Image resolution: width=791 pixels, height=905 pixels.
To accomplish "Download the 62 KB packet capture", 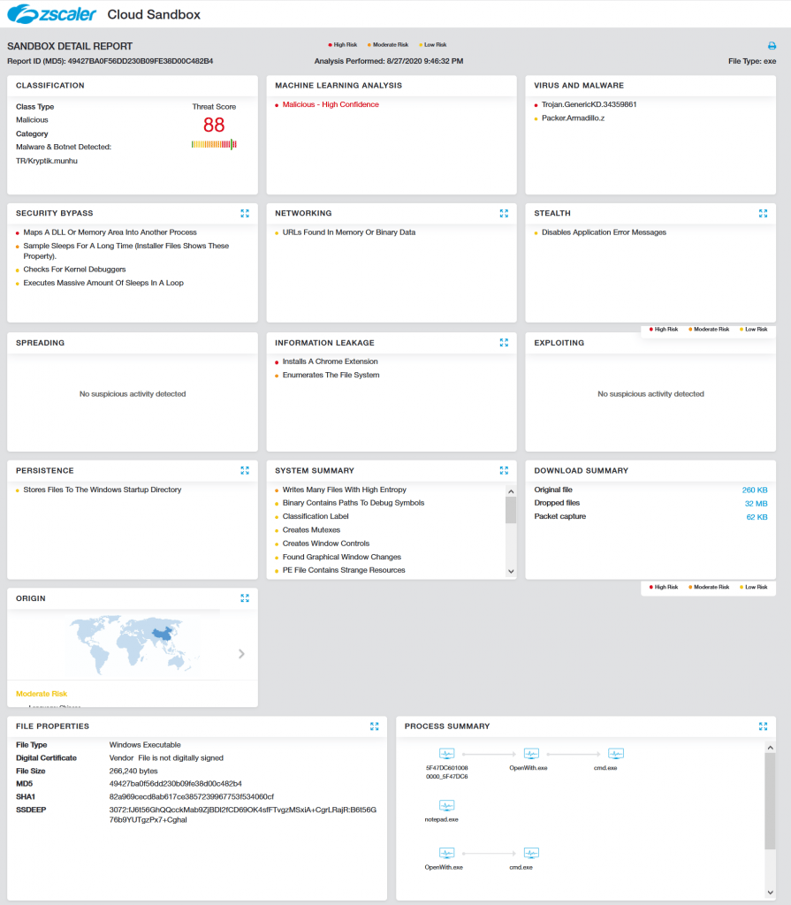I will (x=757, y=516).
